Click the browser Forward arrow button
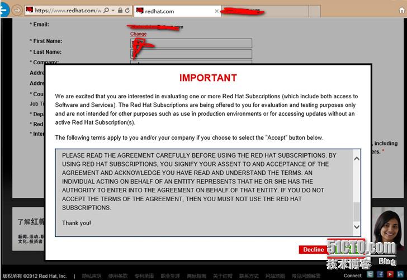The height and width of the screenshot is (280, 407). pos(17,11)
